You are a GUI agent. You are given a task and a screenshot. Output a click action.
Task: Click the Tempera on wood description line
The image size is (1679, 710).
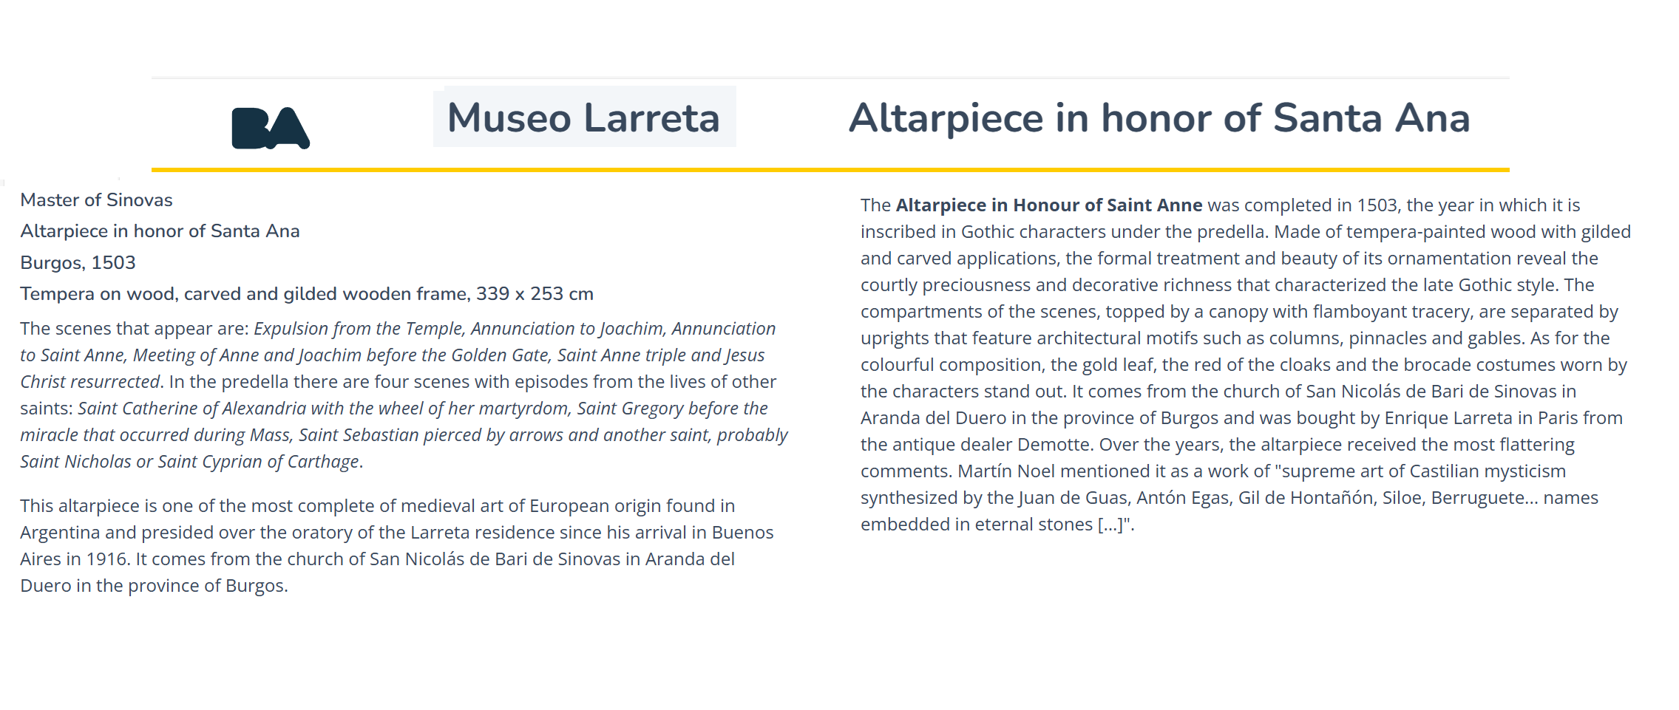(306, 294)
